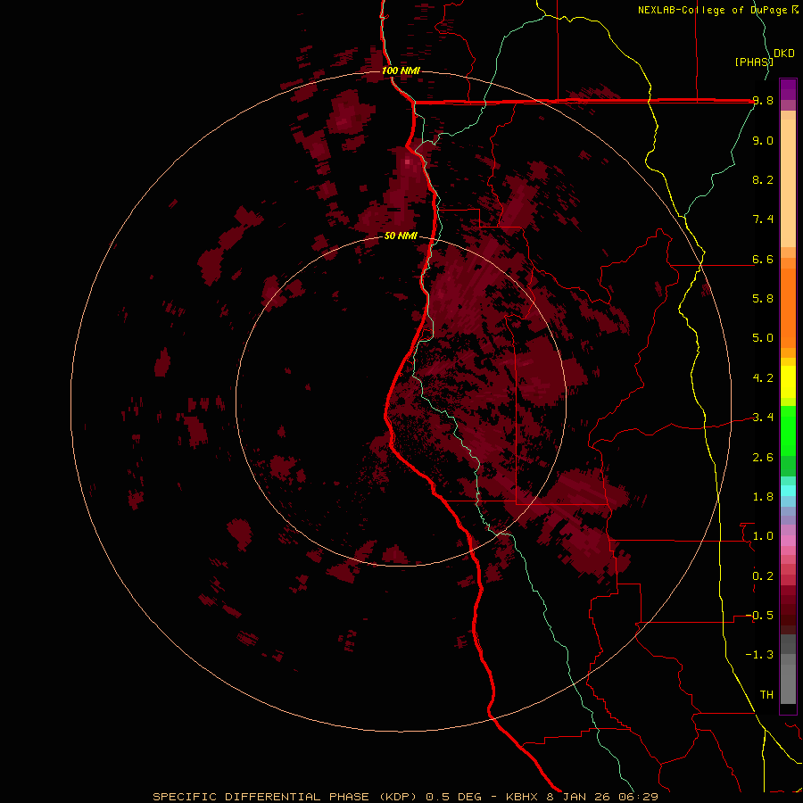This screenshot has width=803, height=803.
Task: Select the 9.0 legend value
Action: point(763,140)
